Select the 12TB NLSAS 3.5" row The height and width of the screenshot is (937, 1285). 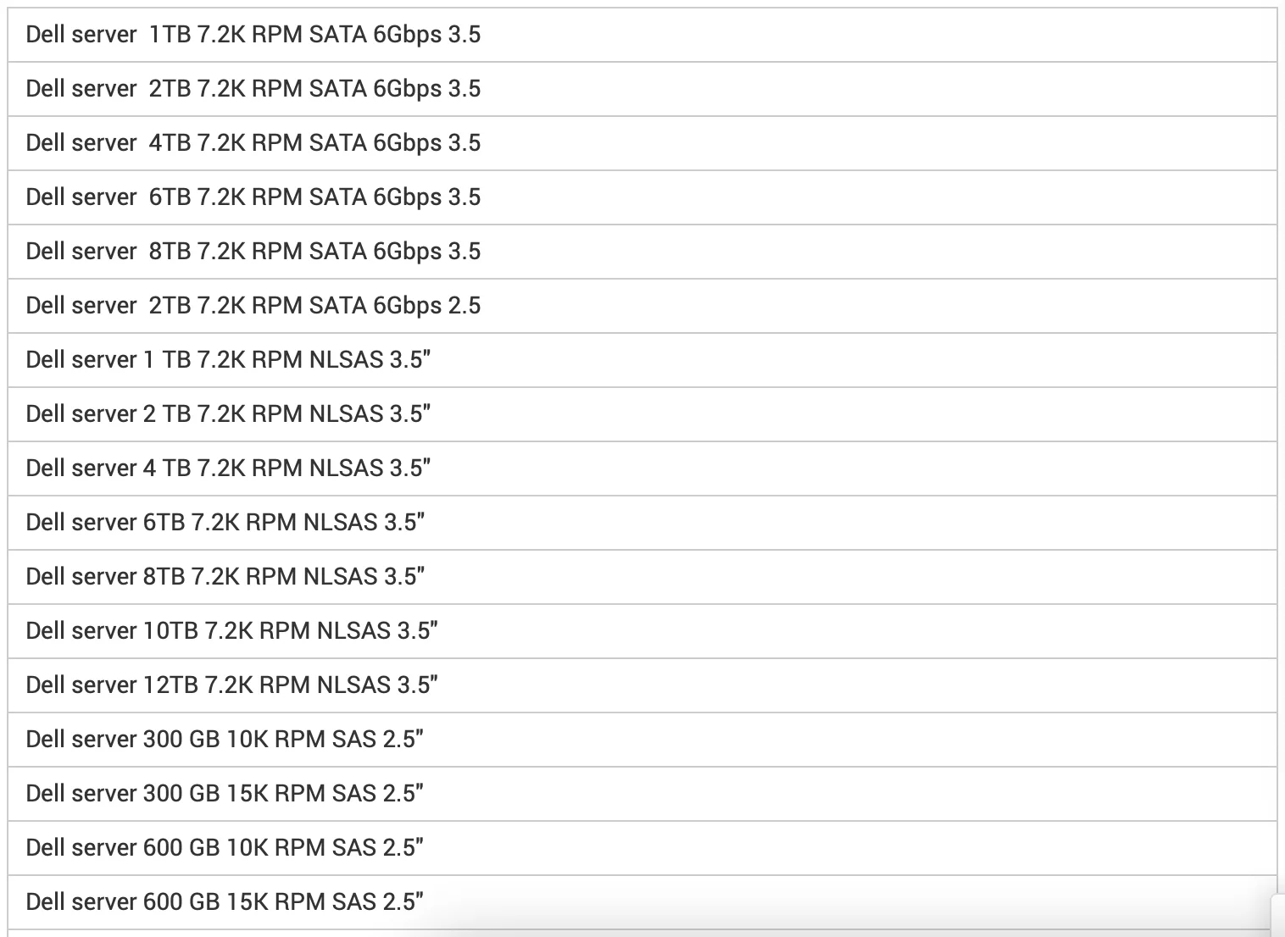tap(231, 685)
